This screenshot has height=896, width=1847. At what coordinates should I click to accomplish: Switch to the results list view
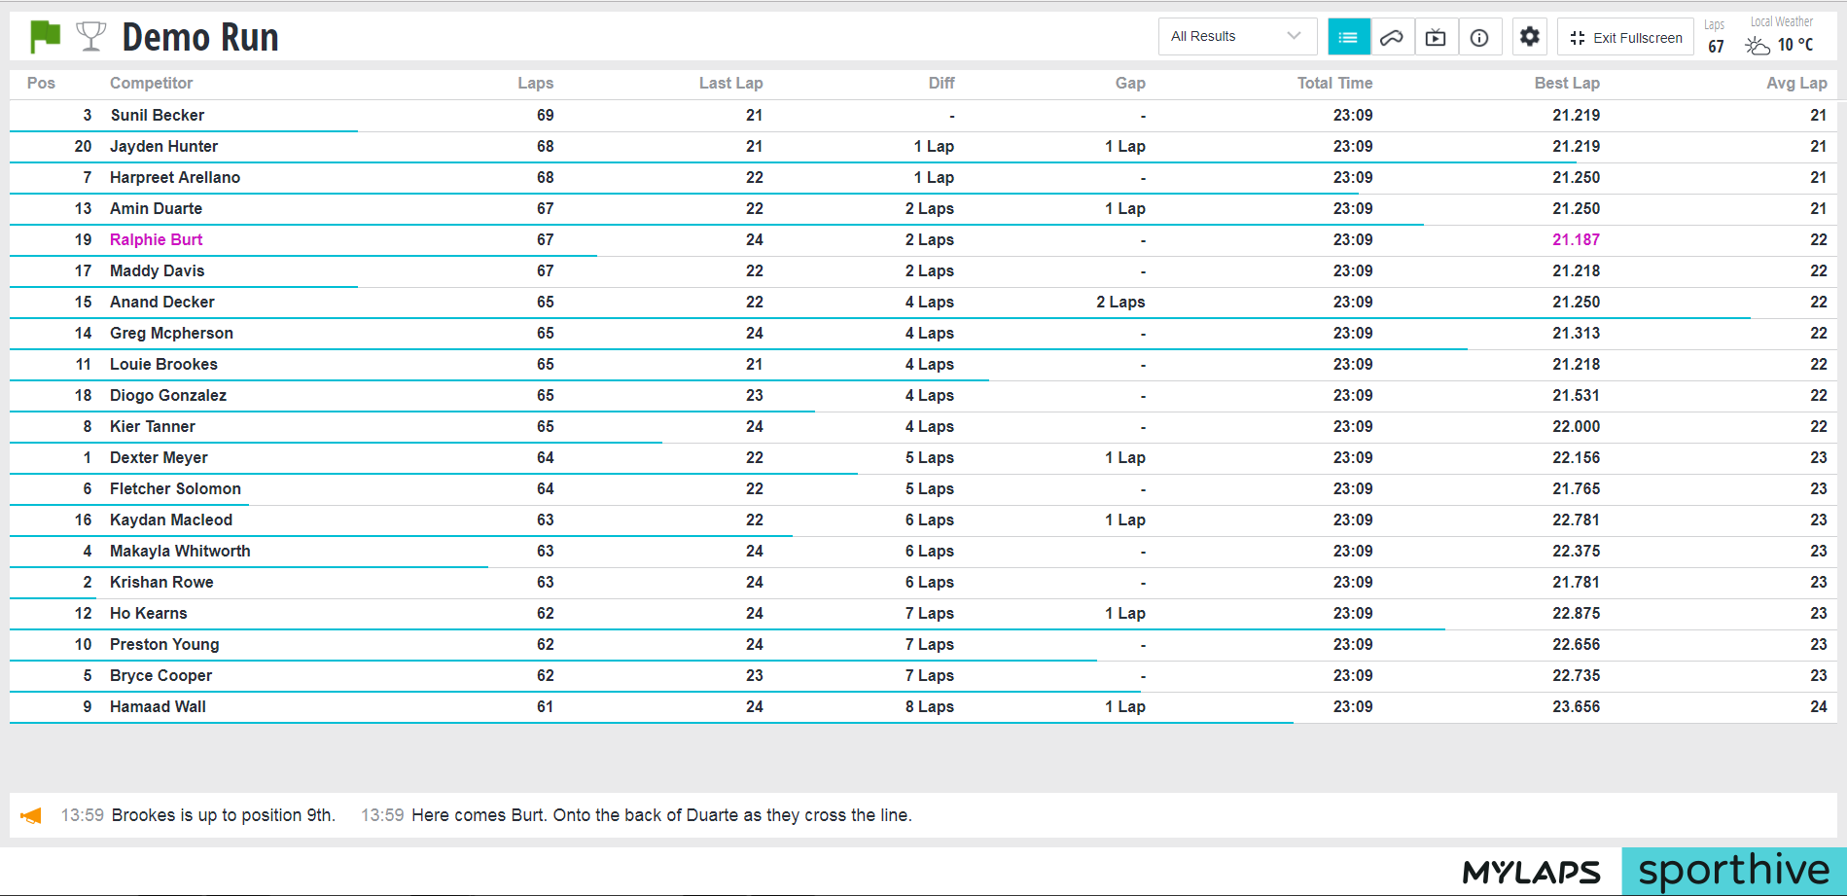tap(1348, 38)
